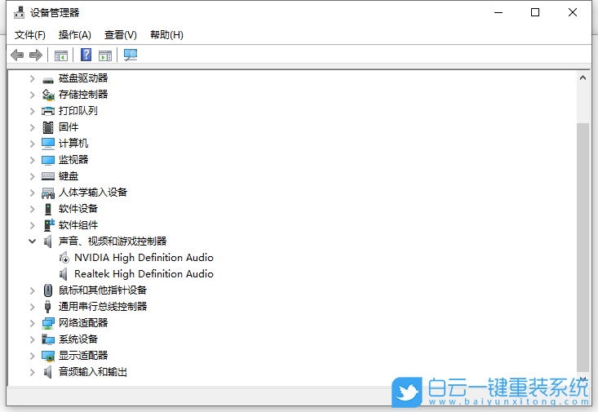Expand the 存储控制器 node
Viewport: 598px width, 412px height.
(x=33, y=95)
